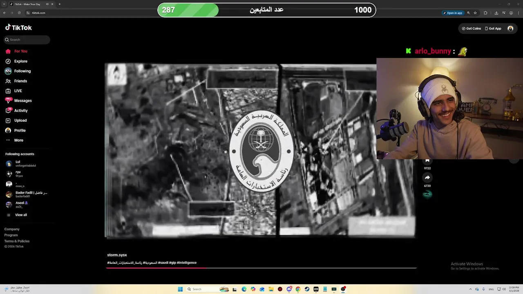Open the Upload page
The image size is (523, 294).
[16, 120]
